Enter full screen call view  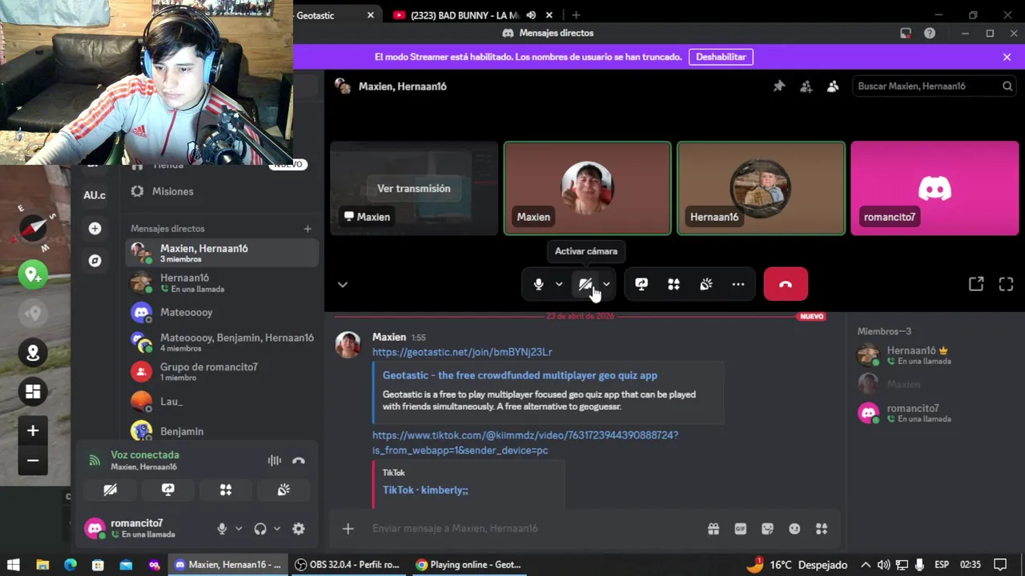[x=1007, y=284]
